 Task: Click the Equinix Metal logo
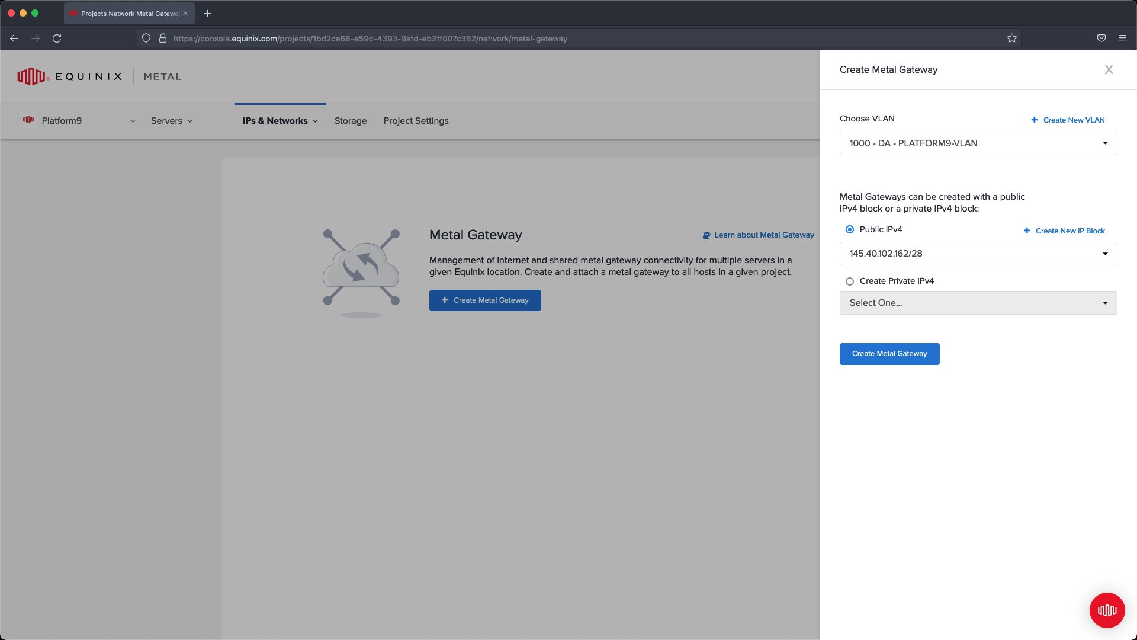[x=99, y=76]
